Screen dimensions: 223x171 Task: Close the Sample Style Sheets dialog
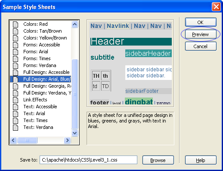click(216, 7)
